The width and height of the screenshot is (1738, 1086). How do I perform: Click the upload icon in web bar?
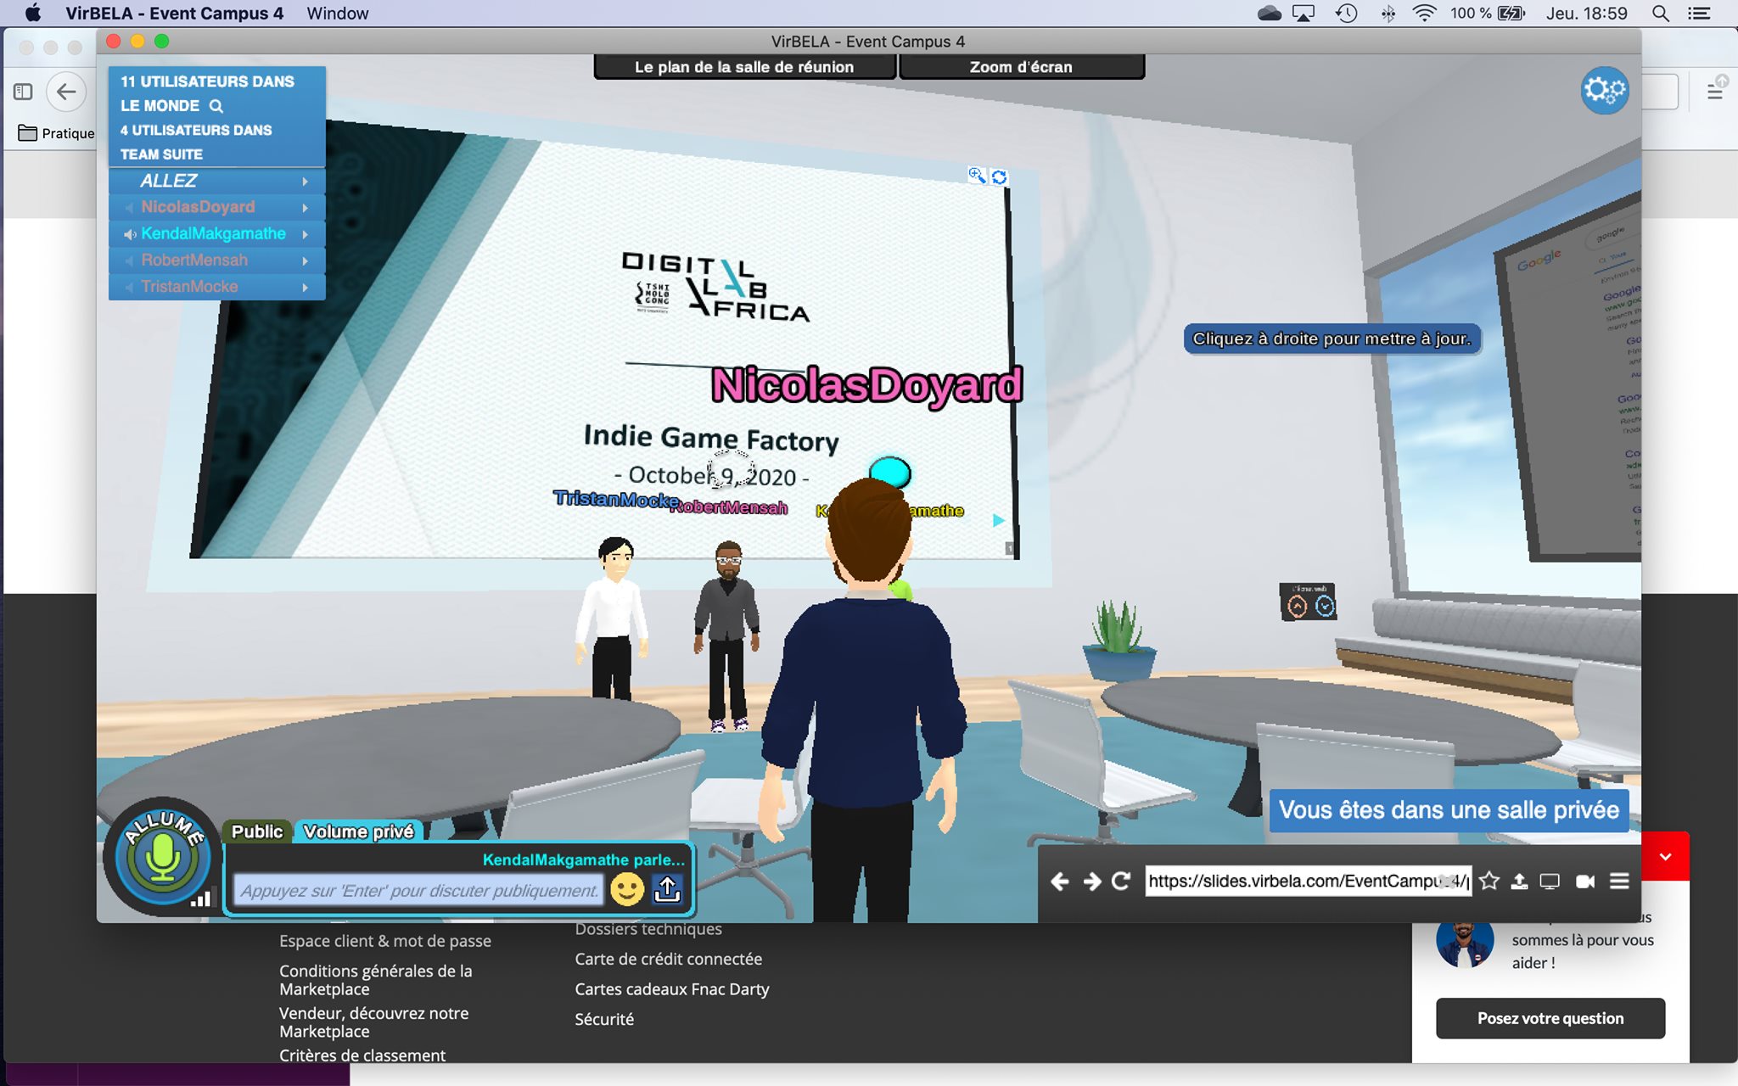(x=1520, y=882)
